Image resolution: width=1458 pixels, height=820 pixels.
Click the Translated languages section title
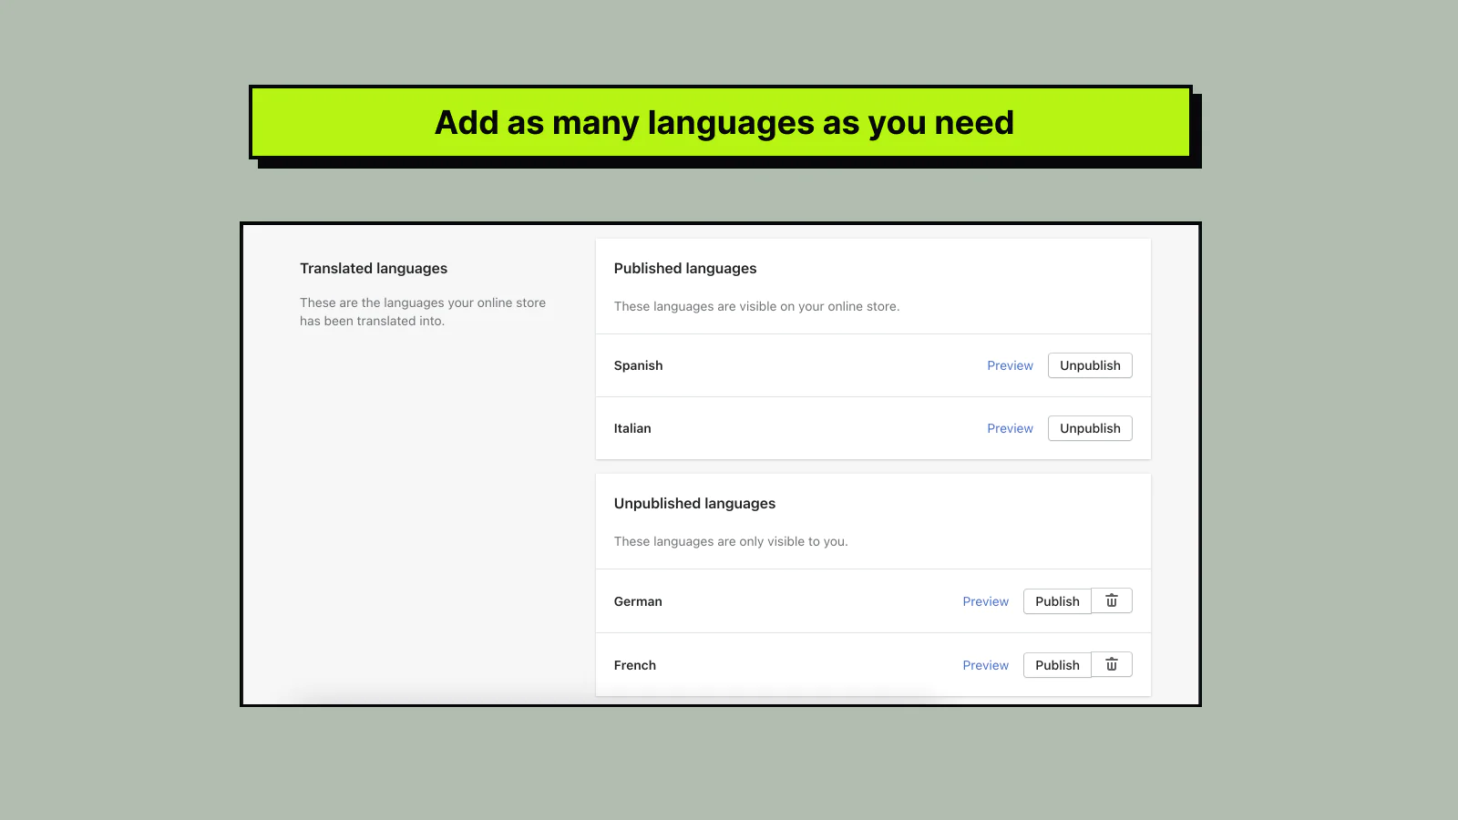[374, 268]
